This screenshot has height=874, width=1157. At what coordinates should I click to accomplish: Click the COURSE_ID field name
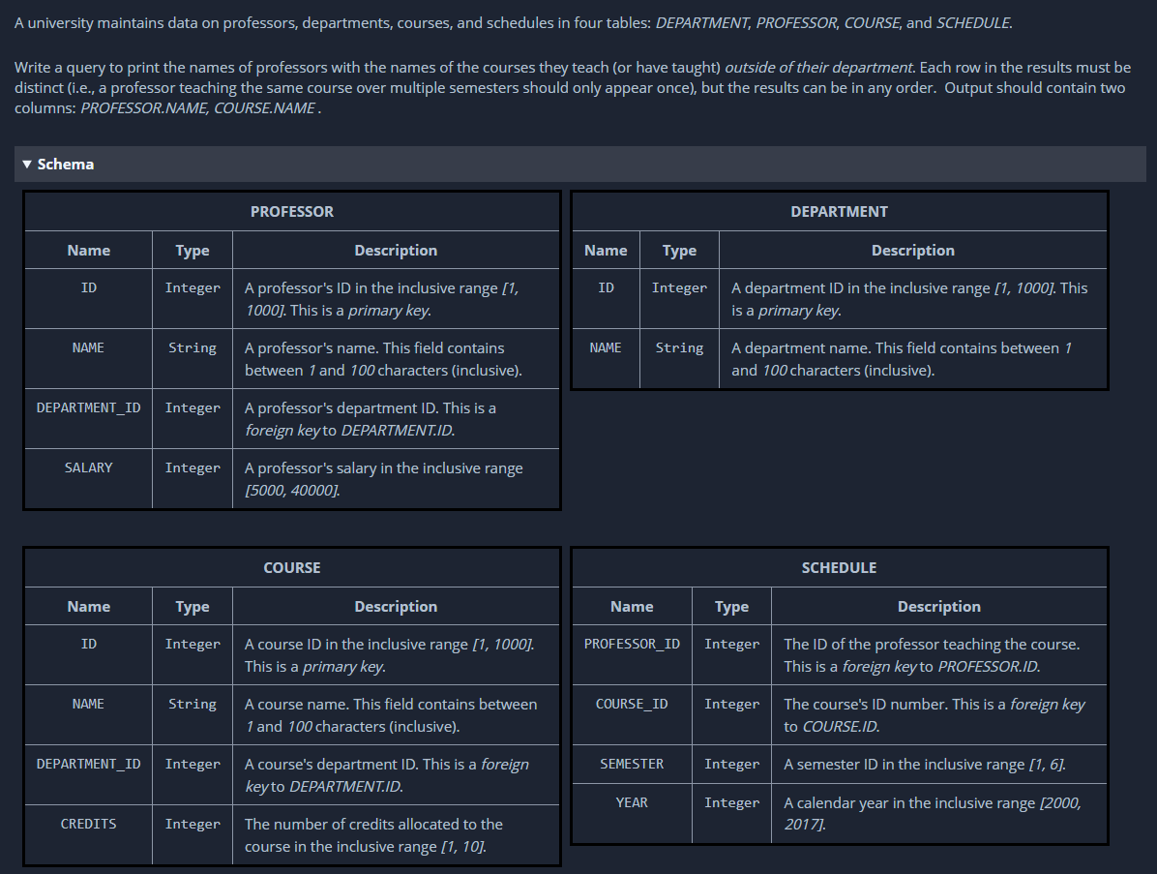click(x=633, y=705)
